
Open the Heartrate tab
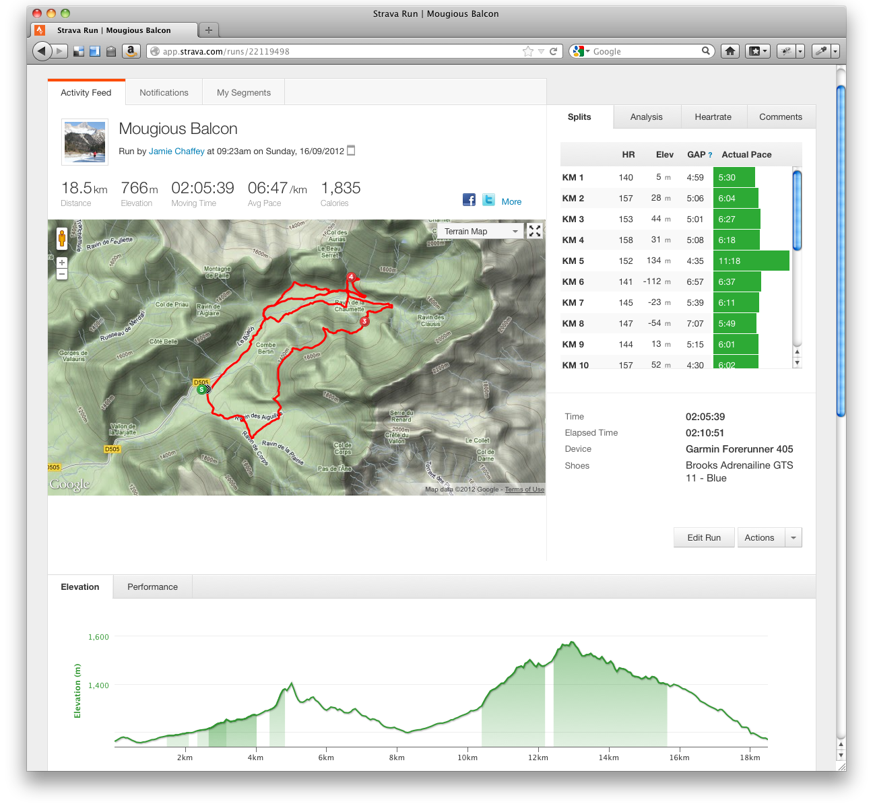(x=713, y=116)
